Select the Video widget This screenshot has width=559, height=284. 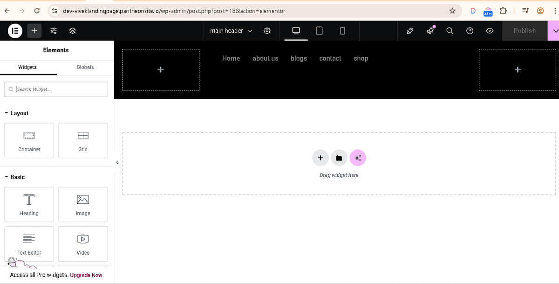(83, 244)
